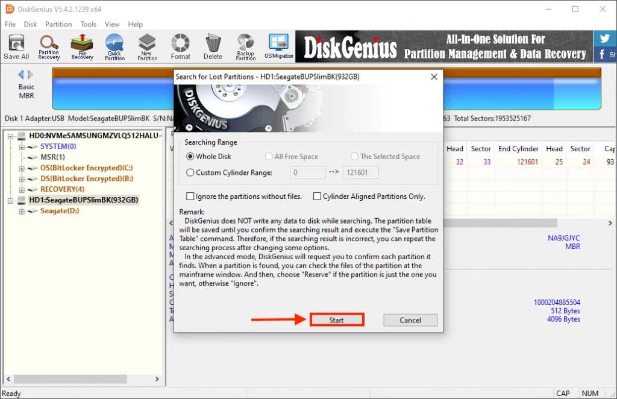Open the Partition menu
This screenshot has height=399, width=617.
(58, 24)
